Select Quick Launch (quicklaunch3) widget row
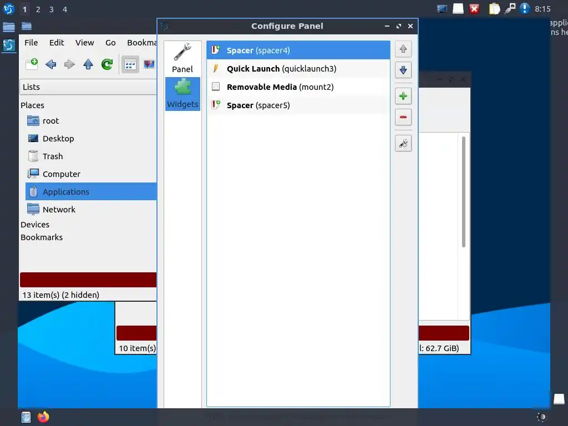Screen dimensions: 568x426 [x=298, y=69]
